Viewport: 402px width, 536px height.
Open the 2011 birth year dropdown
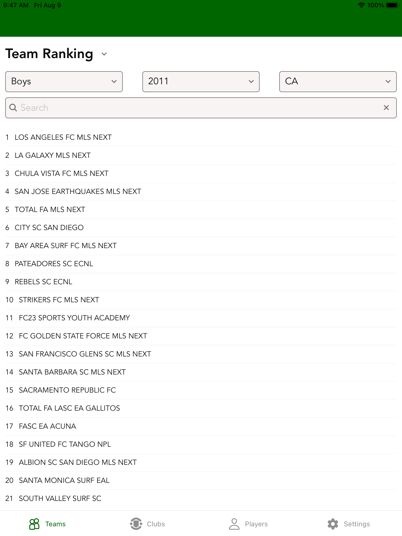[x=201, y=81]
